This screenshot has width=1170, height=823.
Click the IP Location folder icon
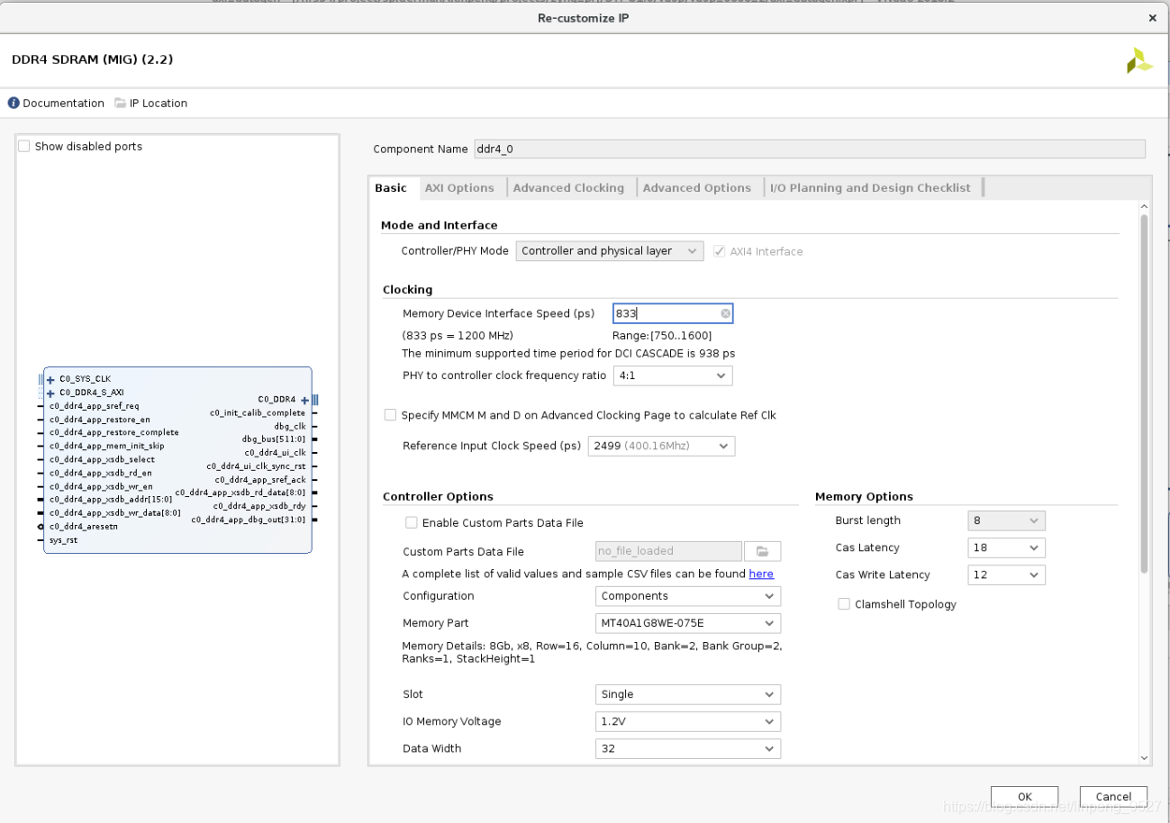click(121, 104)
